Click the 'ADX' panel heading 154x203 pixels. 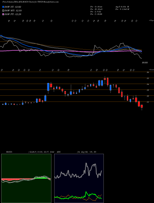click(59, 152)
